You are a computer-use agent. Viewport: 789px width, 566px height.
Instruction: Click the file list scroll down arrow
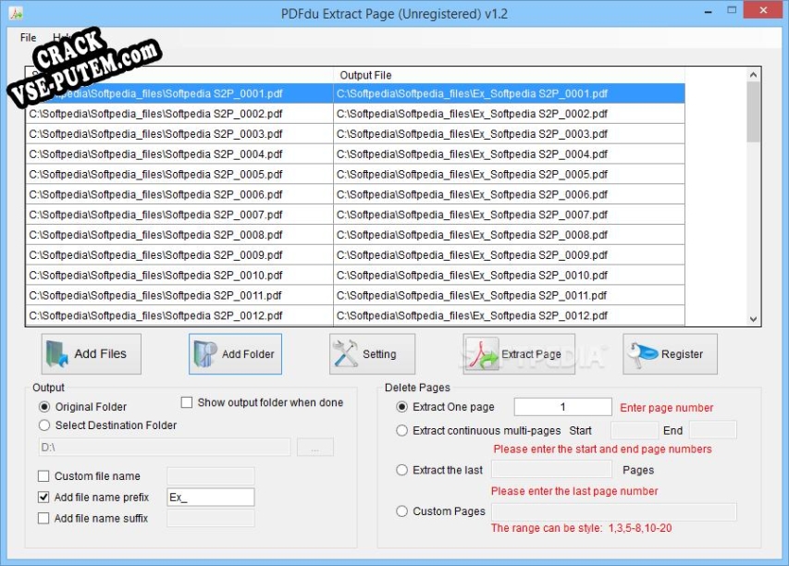pos(753,319)
